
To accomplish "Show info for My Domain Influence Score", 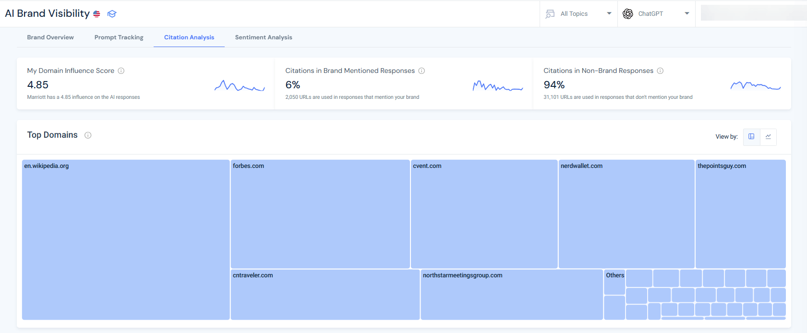I will pyautogui.click(x=121, y=71).
